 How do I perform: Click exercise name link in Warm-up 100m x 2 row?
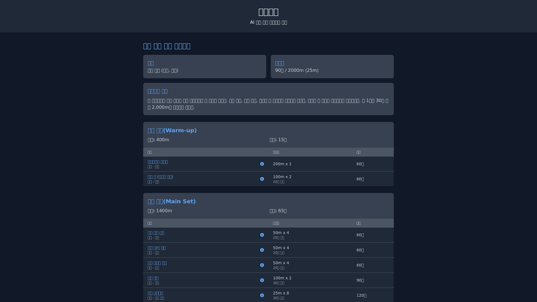pyautogui.click(x=160, y=177)
